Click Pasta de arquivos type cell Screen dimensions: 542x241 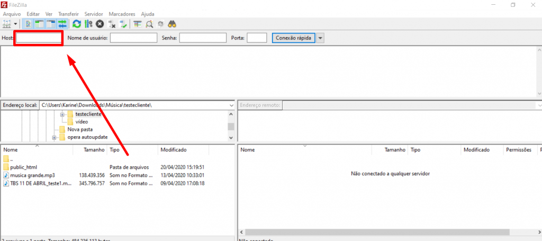(x=129, y=167)
